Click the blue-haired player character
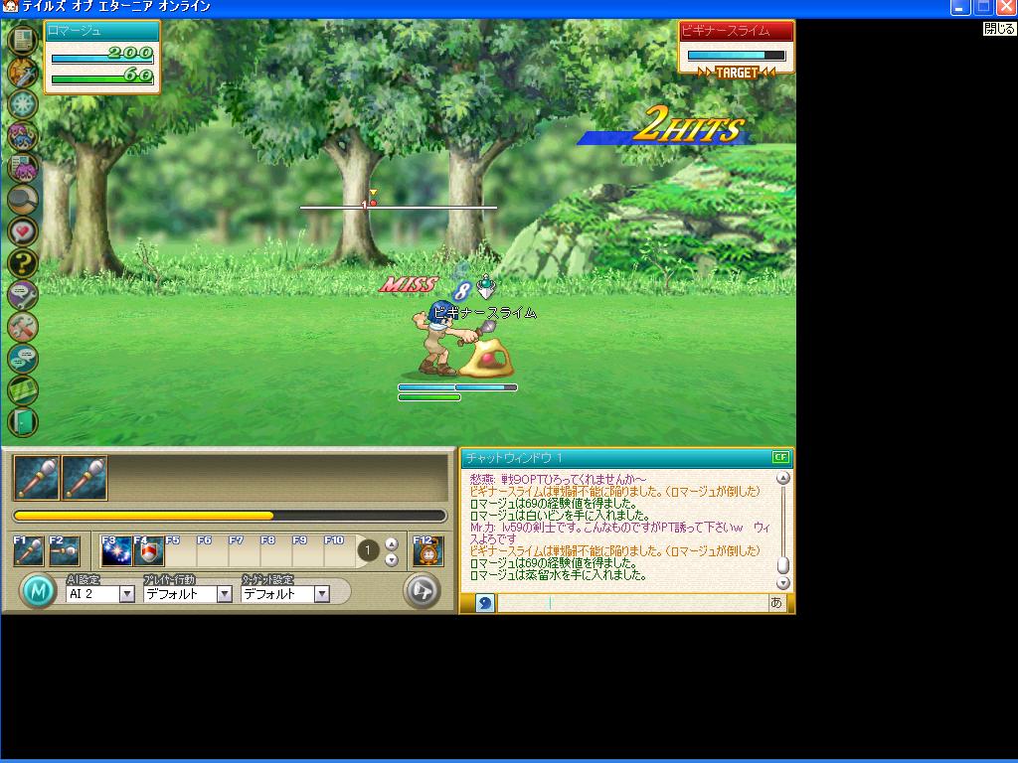The image size is (1018, 763). tap(440, 340)
